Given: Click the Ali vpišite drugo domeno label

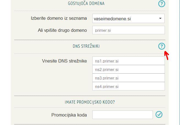Looking at the screenshot, I should (x=62, y=30).
